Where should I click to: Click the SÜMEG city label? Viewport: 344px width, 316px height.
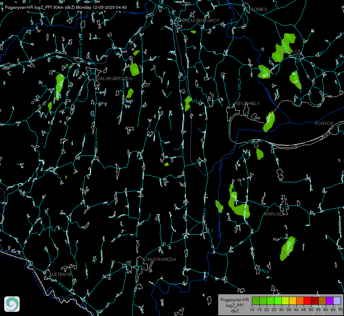259,9
